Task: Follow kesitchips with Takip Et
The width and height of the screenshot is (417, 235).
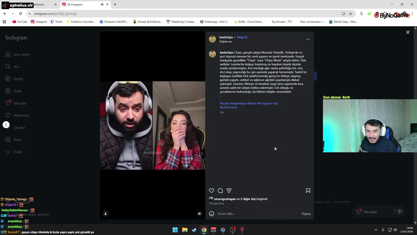Action: (242, 37)
